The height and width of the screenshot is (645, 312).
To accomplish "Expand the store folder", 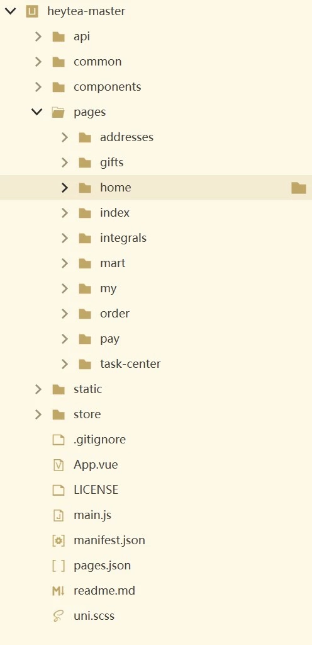I will pyautogui.click(x=38, y=414).
